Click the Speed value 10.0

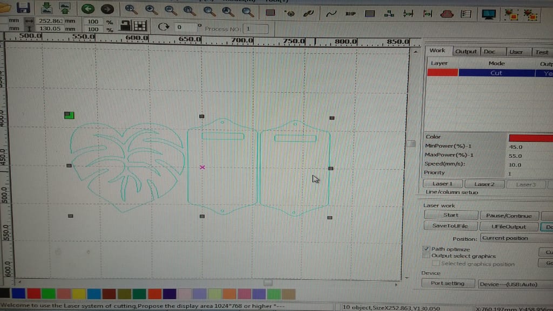click(x=515, y=164)
